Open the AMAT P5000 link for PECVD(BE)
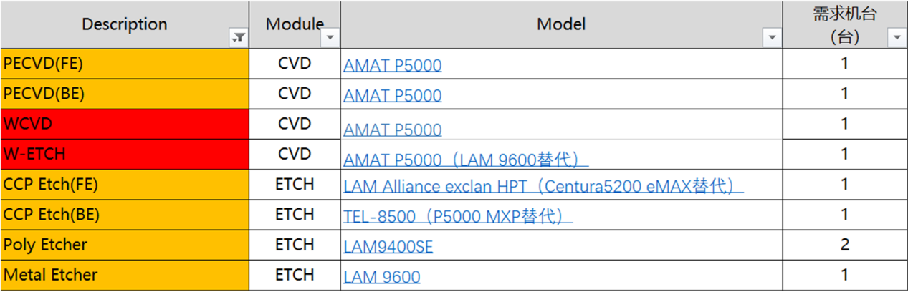 [393, 96]
